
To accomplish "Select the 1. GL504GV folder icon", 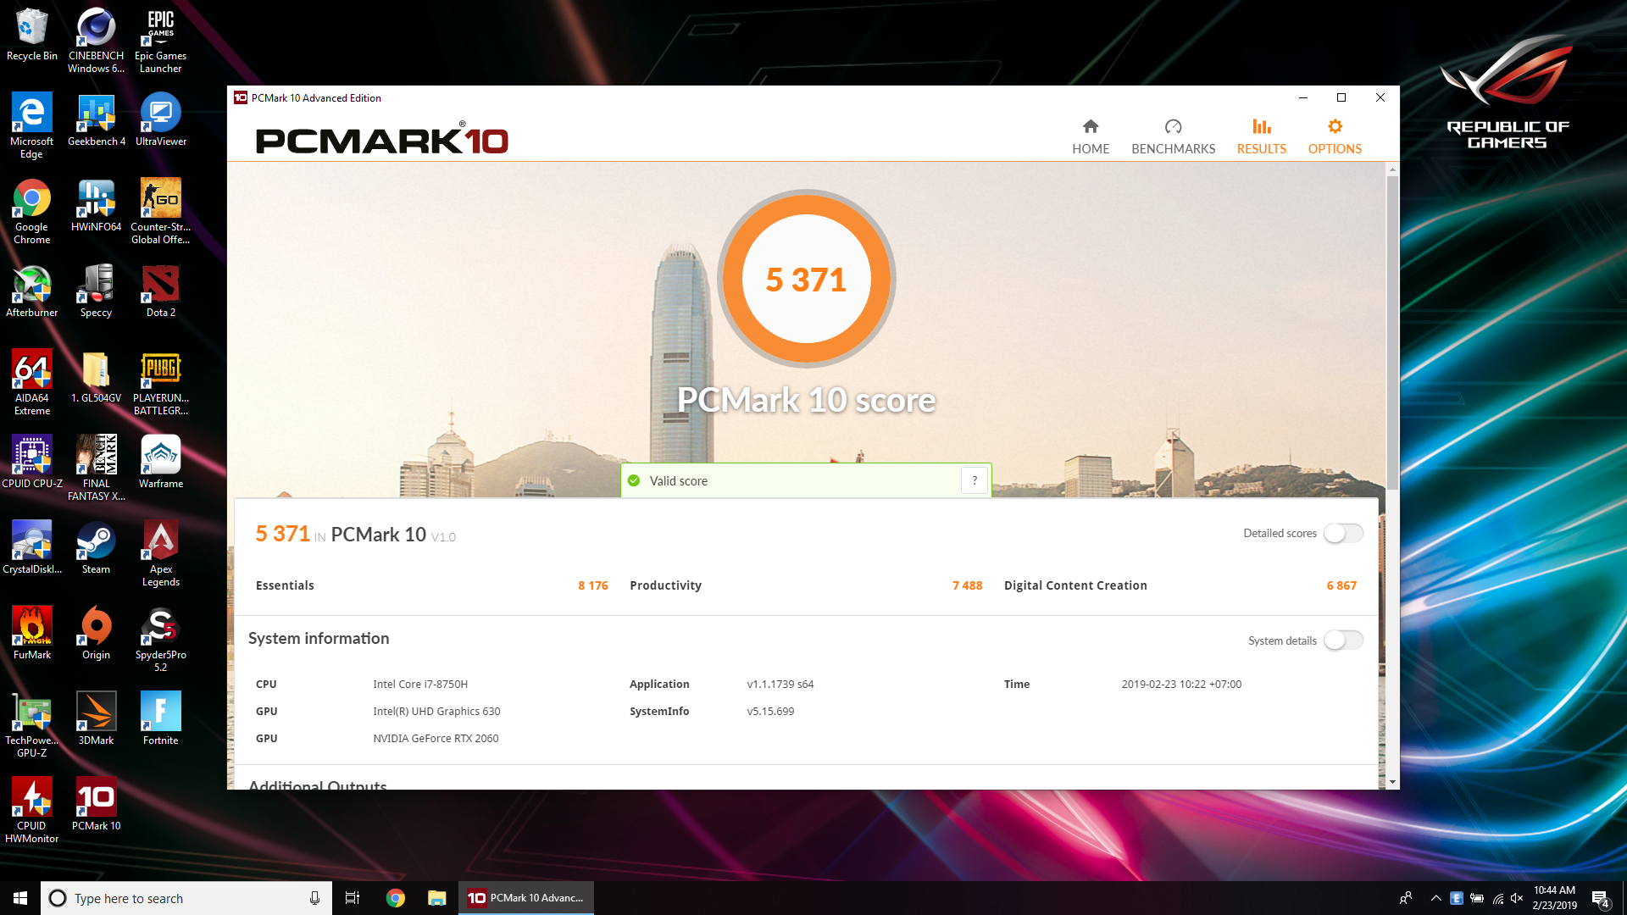I will click(x=96, y=376).
